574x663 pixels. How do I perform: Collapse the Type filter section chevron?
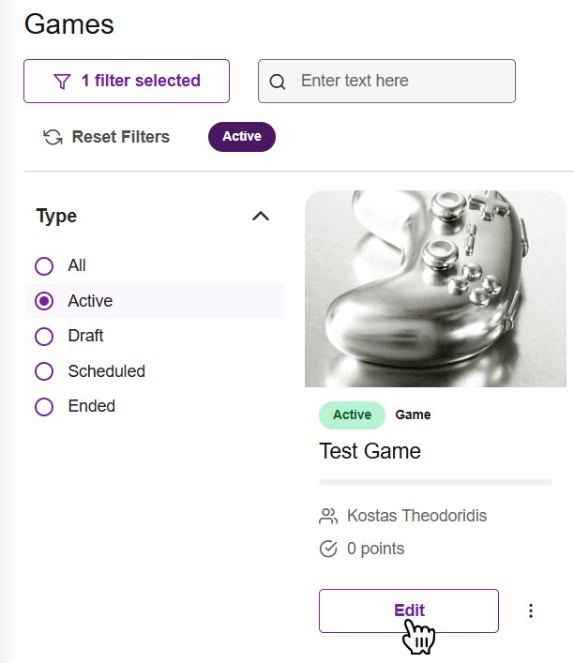pyautogui.click(x=261, y=217)
